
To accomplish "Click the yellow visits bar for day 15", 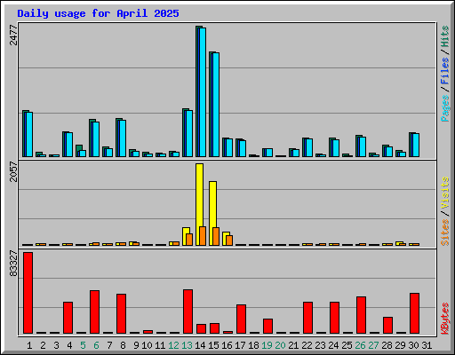I will click(x=212, y=213).
